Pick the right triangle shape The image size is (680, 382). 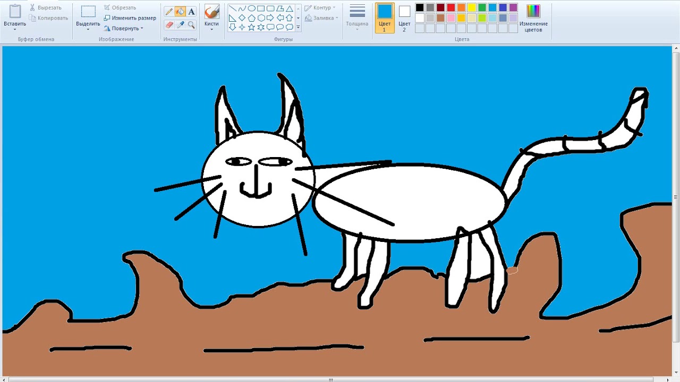pos(233,18)
